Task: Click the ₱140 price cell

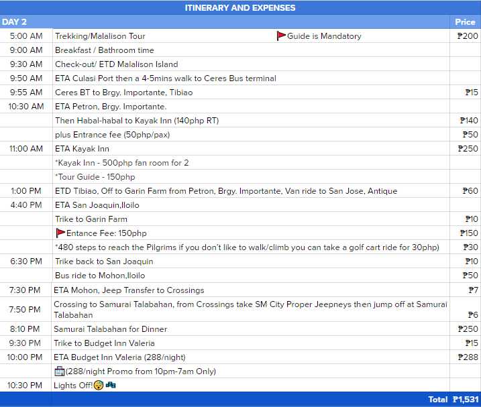Action: click(x=466, y=121)
